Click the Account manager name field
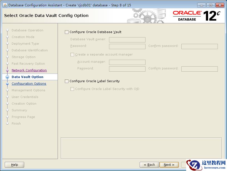 point(127,62)
